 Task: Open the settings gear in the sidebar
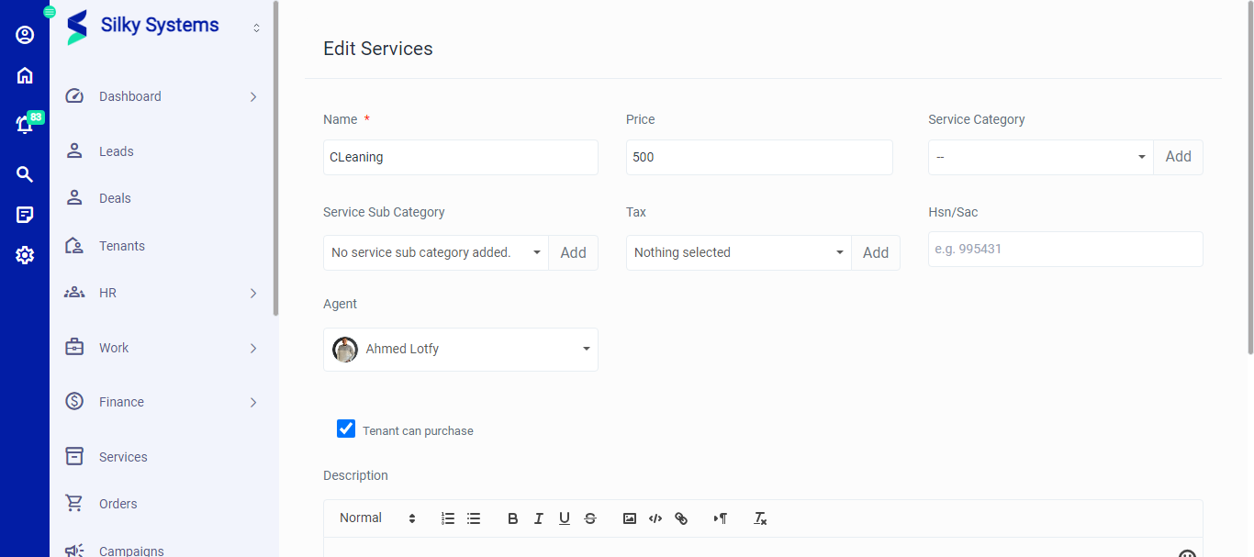[24, 255]
